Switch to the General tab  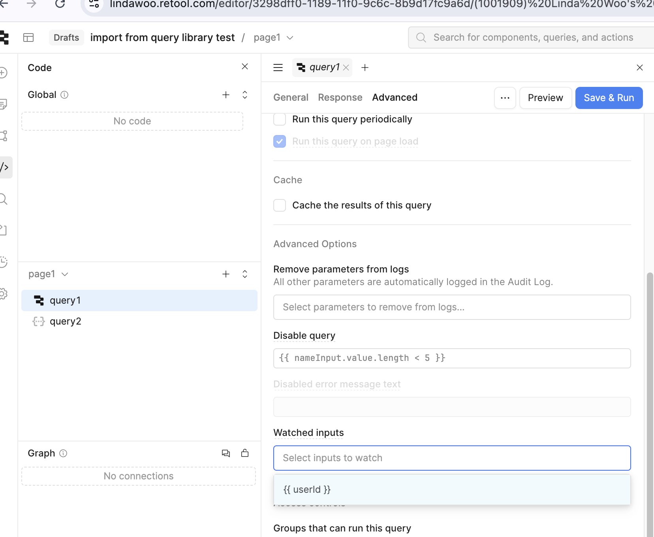(x=291, y=98)
